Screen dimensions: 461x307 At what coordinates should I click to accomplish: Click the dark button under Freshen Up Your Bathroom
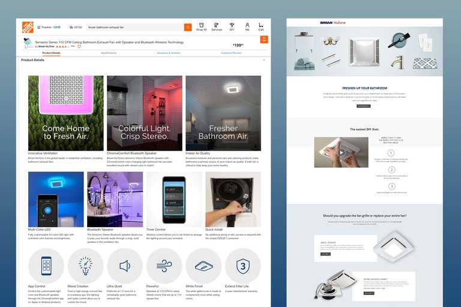pyautogui.click(x=364, y=106)
